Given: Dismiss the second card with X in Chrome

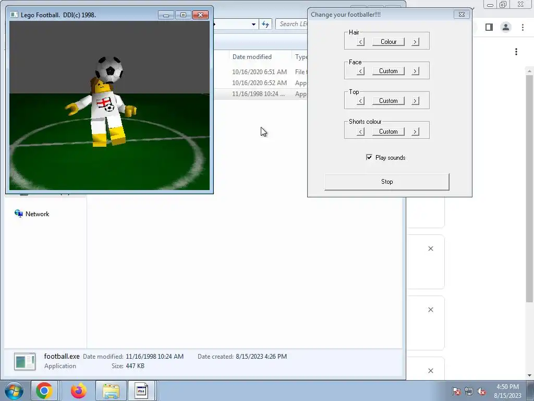Looking at the screenshot, I should pyautogui.click(x=431, y=310).
